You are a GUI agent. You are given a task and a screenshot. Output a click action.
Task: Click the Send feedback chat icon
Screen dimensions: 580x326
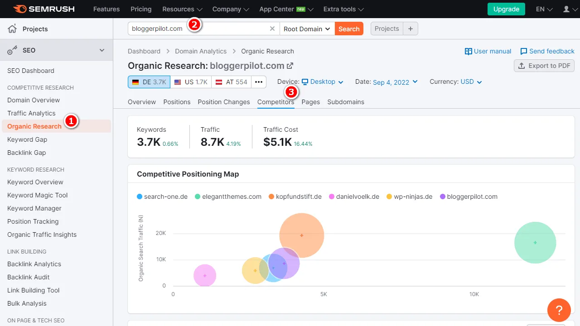[524, 51]
